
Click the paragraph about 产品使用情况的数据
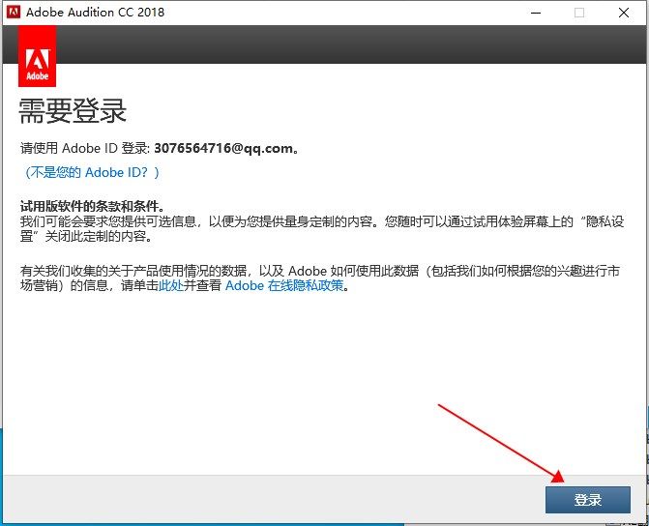tap(320, 278)
